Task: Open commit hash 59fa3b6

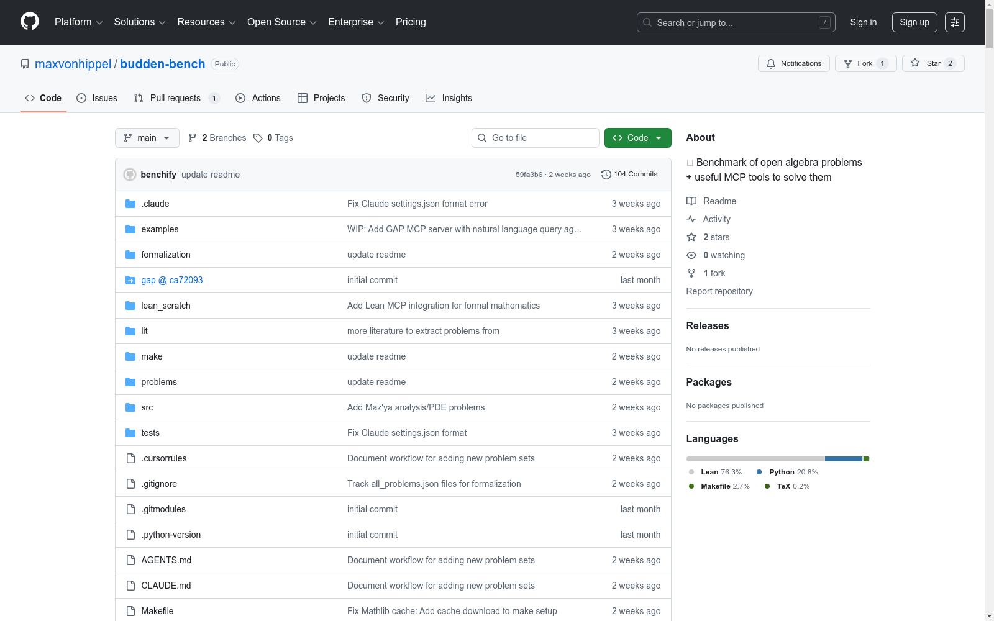Action: point(529,175)
